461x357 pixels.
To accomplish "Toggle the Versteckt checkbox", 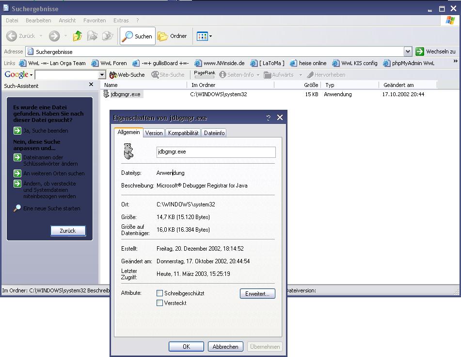I will point(160,303).
